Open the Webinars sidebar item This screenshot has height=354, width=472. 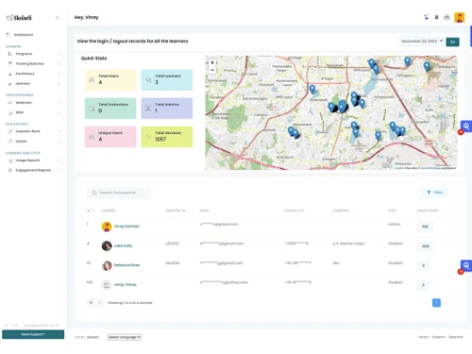coord(24,103)
